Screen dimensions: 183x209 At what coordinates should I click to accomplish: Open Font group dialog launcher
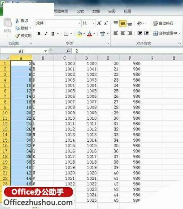tap(108, 43)
